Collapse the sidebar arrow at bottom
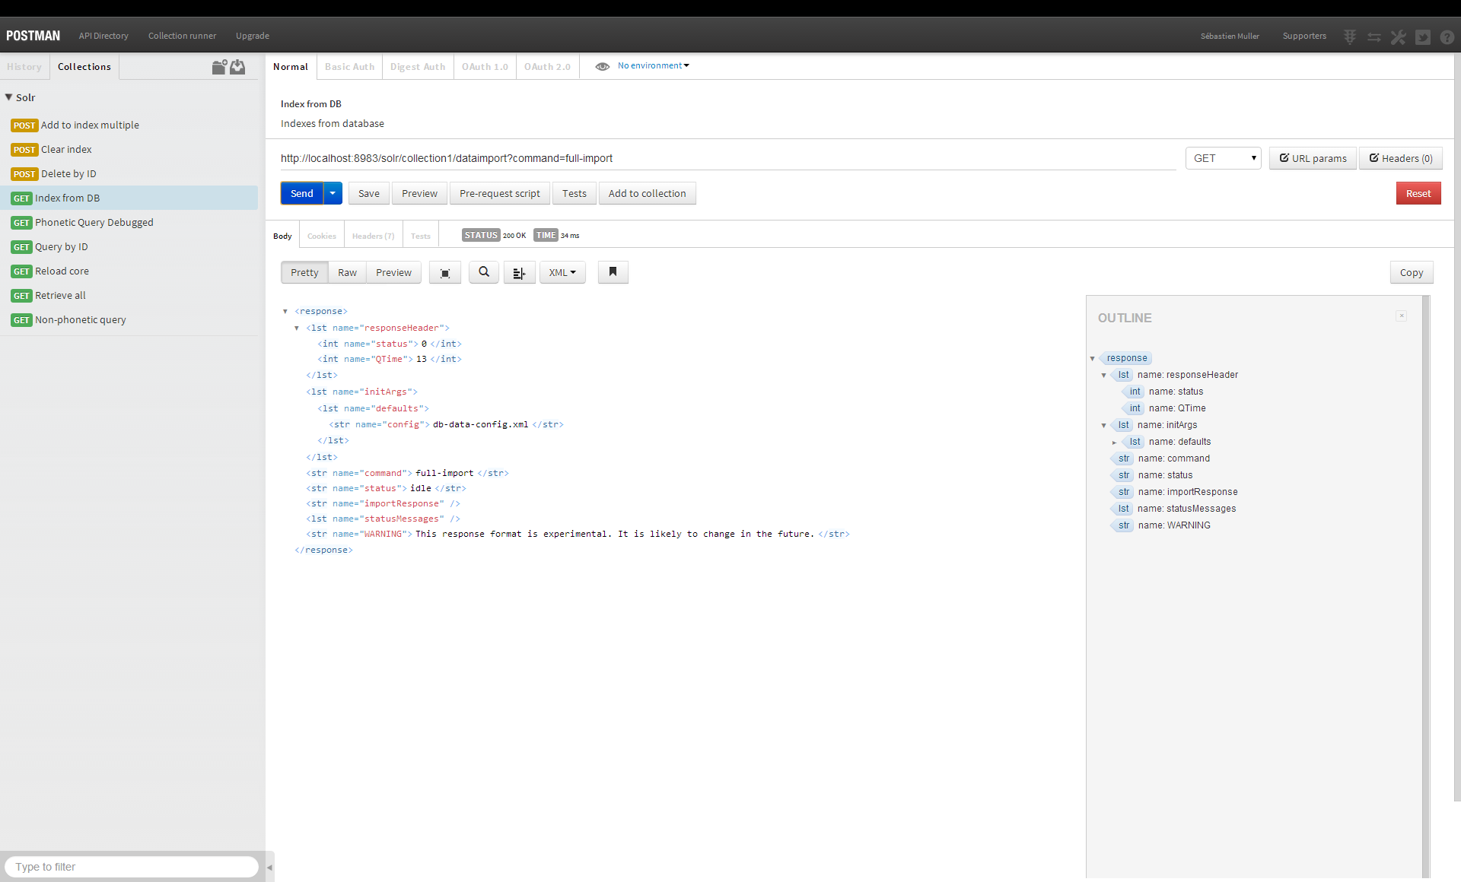The height and width of the screenshot is (882, 1461). coord(269,867)
